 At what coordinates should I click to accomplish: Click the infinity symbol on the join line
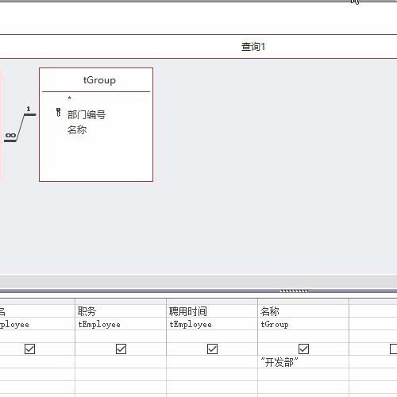tap(10, 136)
